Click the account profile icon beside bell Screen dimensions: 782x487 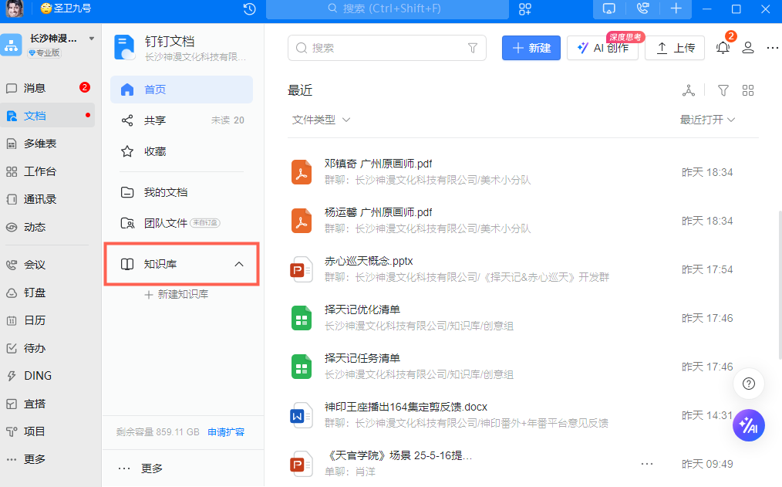(x=747, y=48)
